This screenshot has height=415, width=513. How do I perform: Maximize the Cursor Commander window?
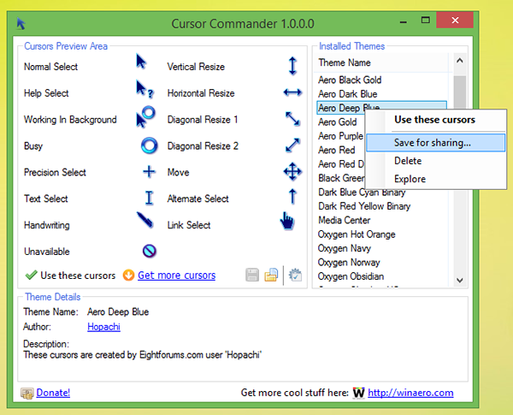click(x=425, y=21)
